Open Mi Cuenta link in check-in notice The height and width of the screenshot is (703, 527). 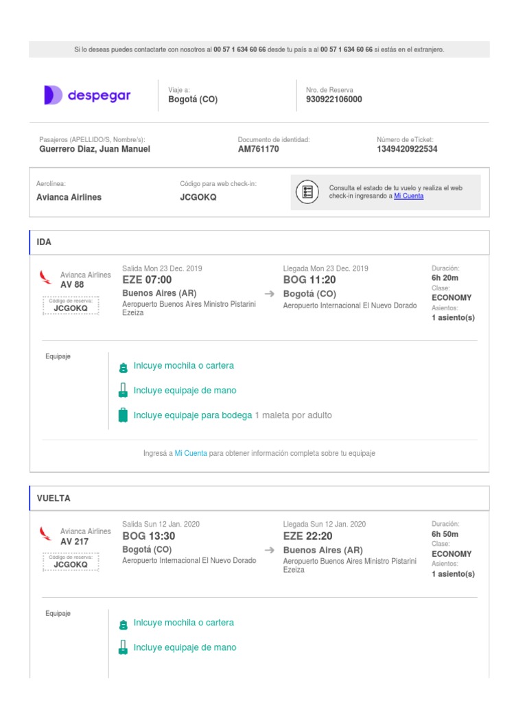click(408, 196)
